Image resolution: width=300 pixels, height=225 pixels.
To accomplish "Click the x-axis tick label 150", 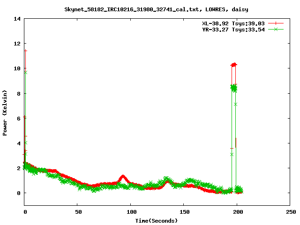I will 185,212.
